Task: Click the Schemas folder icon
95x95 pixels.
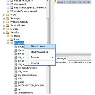Action: (x=12, y=43)
